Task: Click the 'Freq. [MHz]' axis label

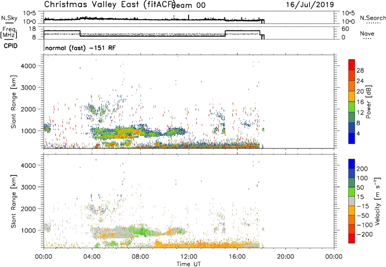Action: click(x=9, y=32)
